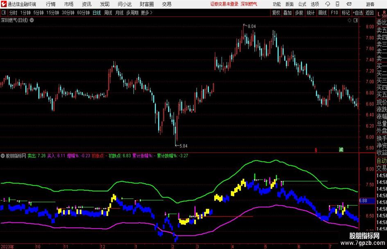Open the 交易 menu
Viewport: 387px width, 249px height.
click(167, 4)
